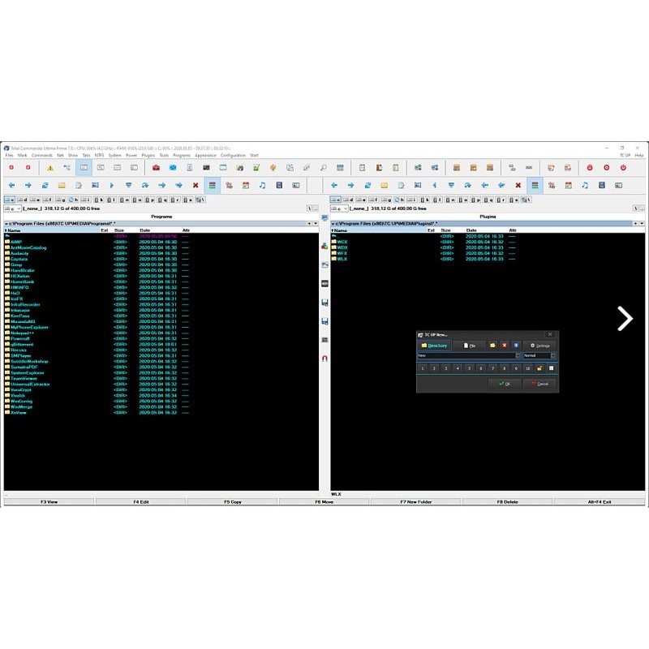The width and height of the screenshot is (649, 649).
Task: Select the Directory option in TC UP New dialog
Action: (x=434, y=346)
